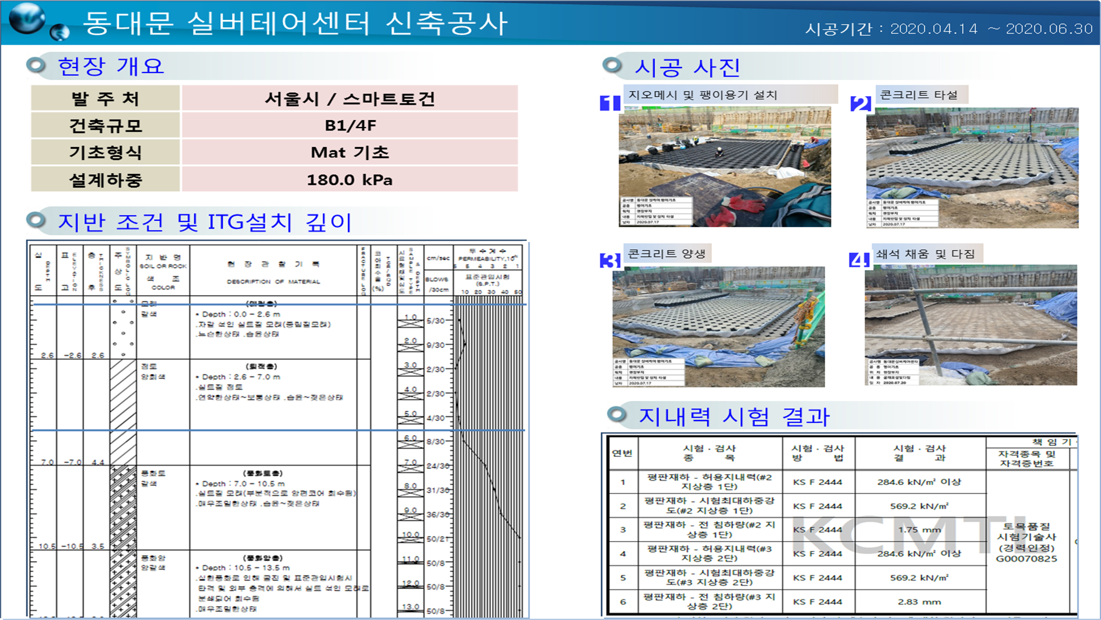Click the 지반 조건 및 ITG설치 깊이 heading
The image size is (1101, 620).
204,222
